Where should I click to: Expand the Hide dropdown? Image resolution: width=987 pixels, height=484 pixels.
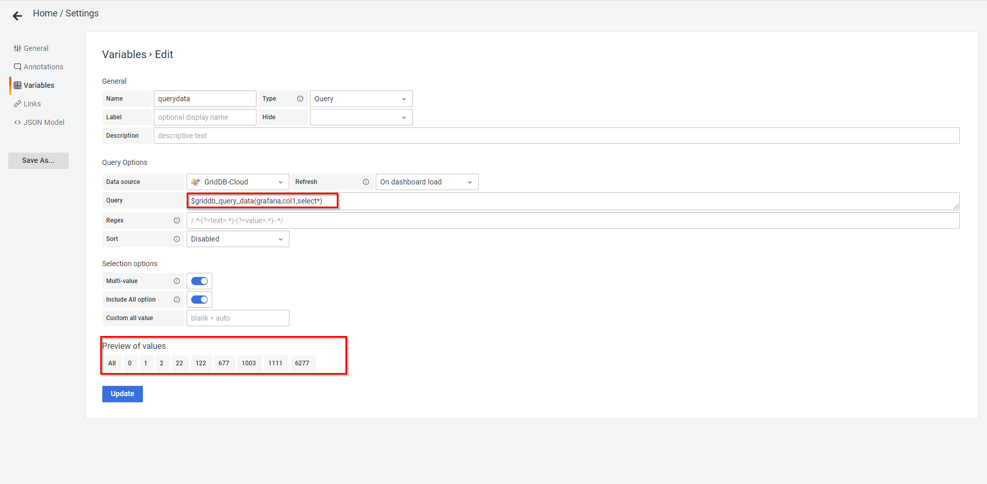click(360, 117)
